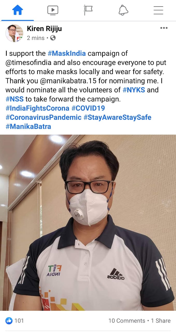Open the #ManikaBatra hashtag
The image size is (176, 332).
[x=28, y=126]
